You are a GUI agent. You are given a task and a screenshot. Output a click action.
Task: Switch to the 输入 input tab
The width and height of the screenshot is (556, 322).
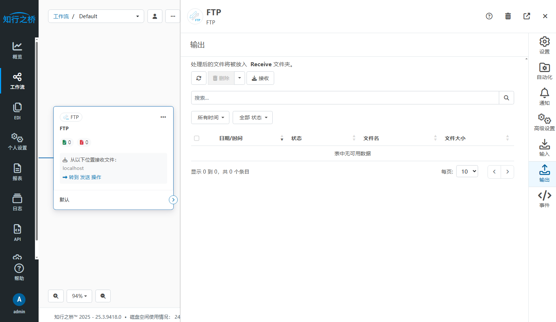tap(544, 148)
